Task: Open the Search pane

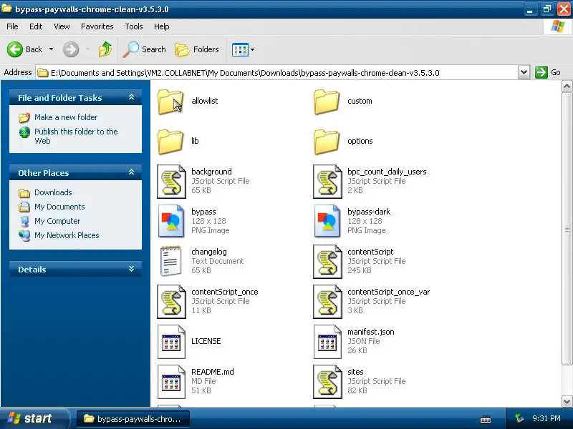Action: tap(144, 49)
